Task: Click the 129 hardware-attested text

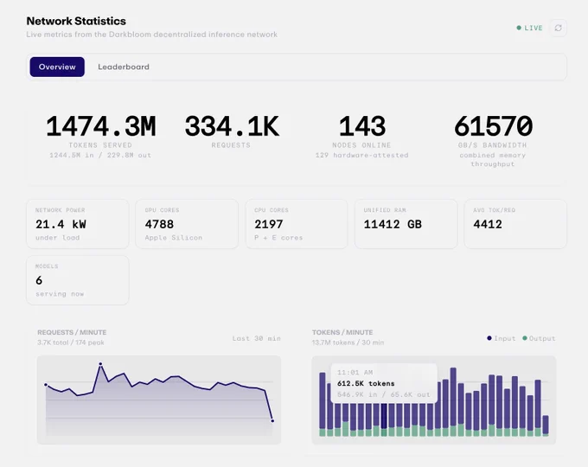Action: coord(361,156)
